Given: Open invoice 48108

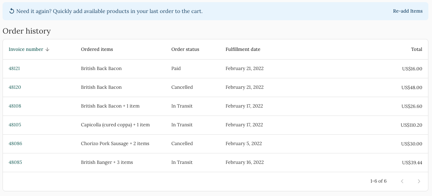Looking at the screenshot, I should pos(15,106).
